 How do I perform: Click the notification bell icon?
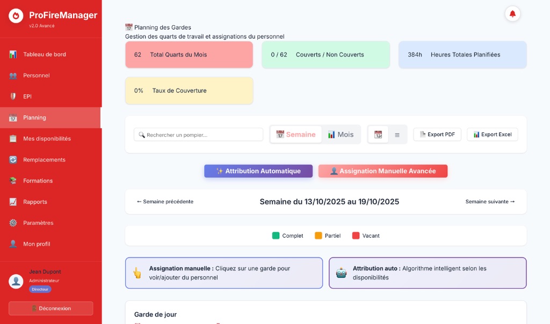tap(513, 13)
